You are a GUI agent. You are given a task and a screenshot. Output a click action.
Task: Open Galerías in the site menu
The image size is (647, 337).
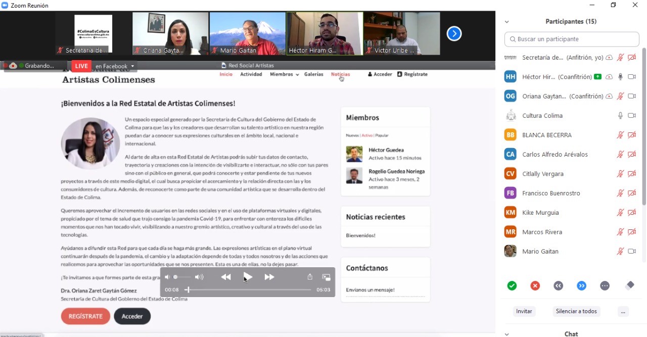click(314, 74)
